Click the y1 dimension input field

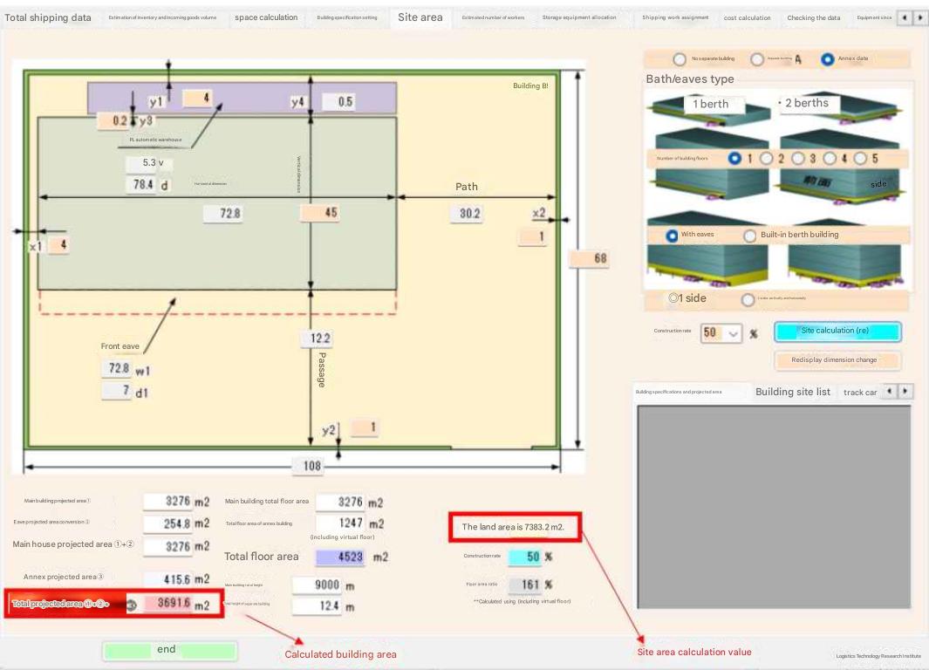[196, 99]
